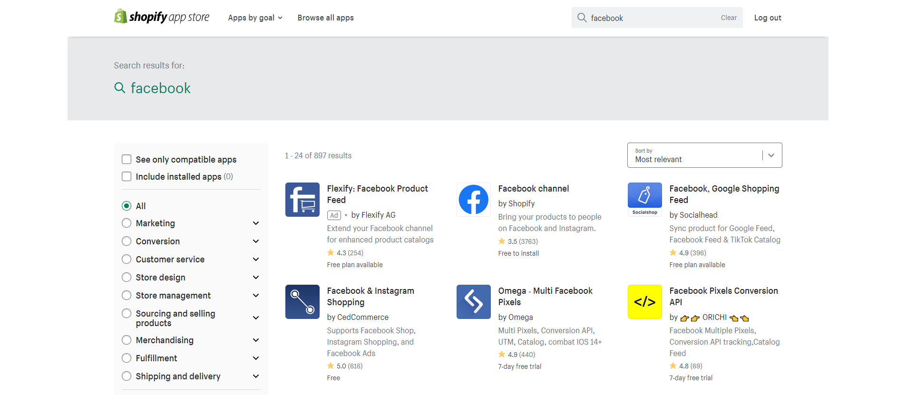Open the yellow Facebook Pixels Conversion API icon
Image resolution: width=897 pixels, height=395 pixels.
[645, 302]
